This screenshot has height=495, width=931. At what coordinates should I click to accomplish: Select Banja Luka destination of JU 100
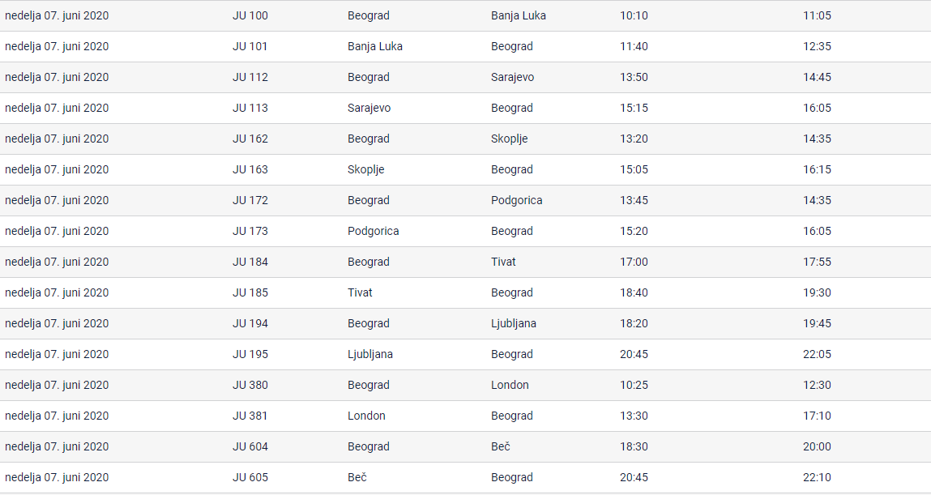[x=518, y=15]
